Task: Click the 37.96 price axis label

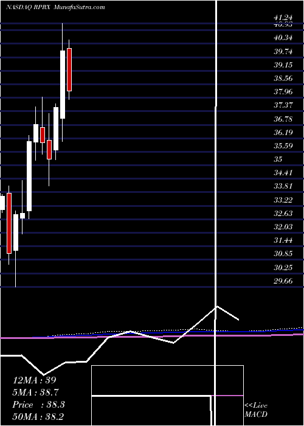Action: [x=283, y=92]
